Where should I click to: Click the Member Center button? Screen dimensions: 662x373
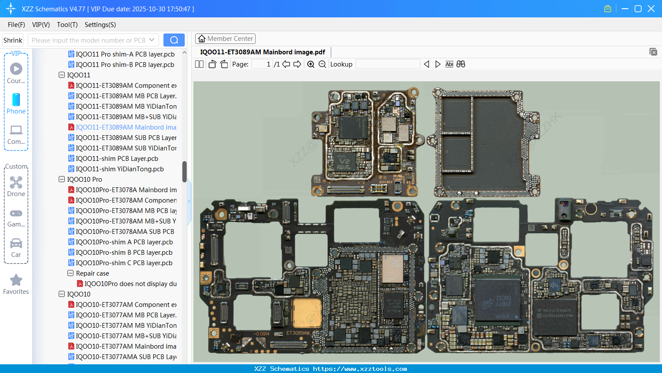225,38
